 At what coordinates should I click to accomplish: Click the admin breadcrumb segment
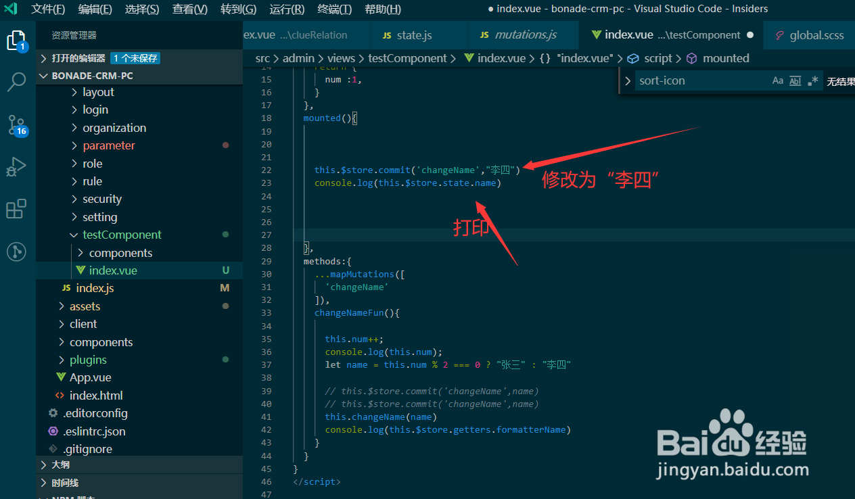(x=298, y=58)
